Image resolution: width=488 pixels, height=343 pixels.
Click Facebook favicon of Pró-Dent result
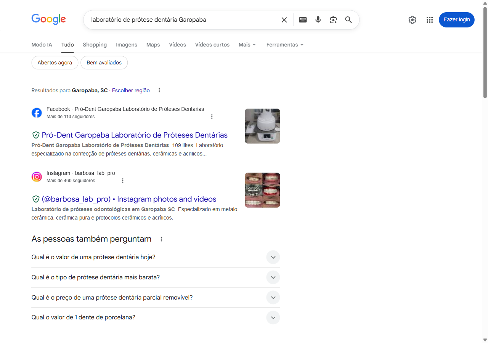(x=37, y=113)
